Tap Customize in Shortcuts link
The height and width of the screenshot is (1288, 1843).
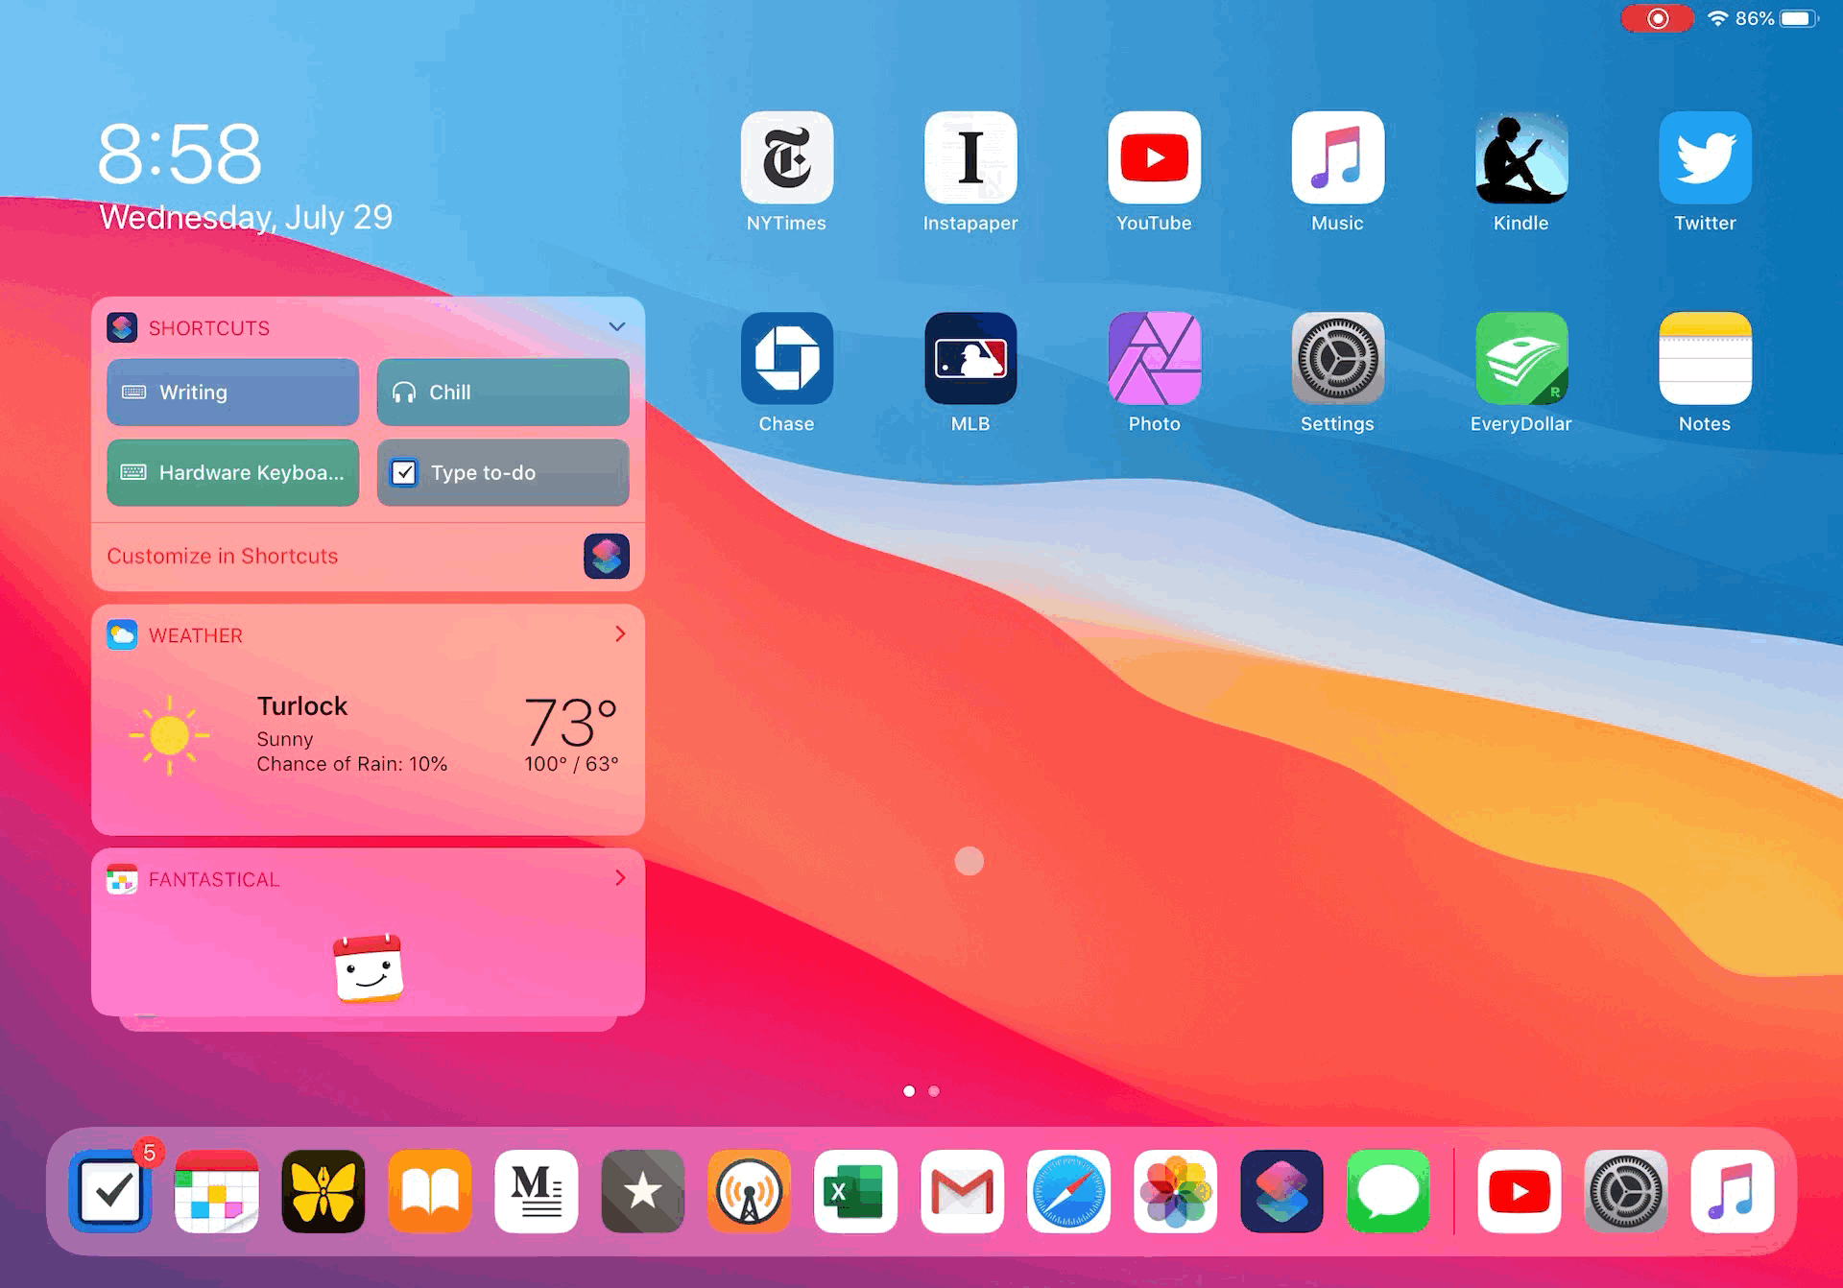point(223,556)
